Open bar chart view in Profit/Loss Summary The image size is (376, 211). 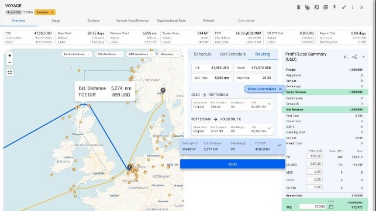click(346, 57)
